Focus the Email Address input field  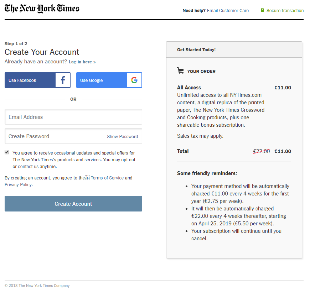tap(73, 117)
